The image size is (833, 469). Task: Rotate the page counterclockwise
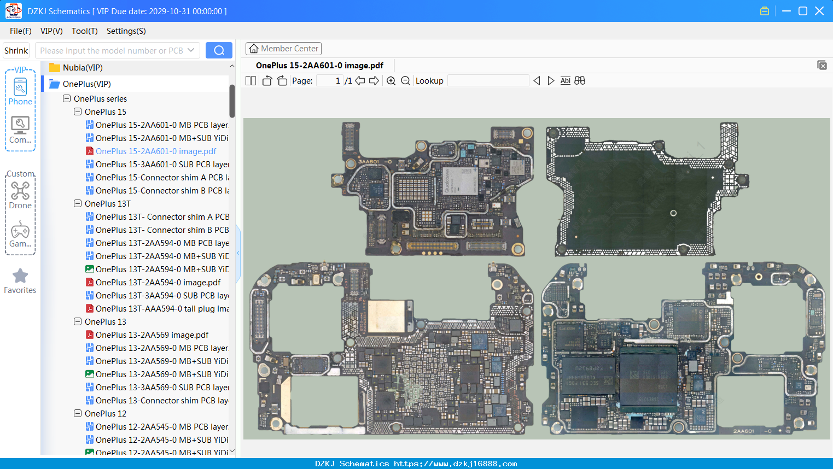[267, 81]
